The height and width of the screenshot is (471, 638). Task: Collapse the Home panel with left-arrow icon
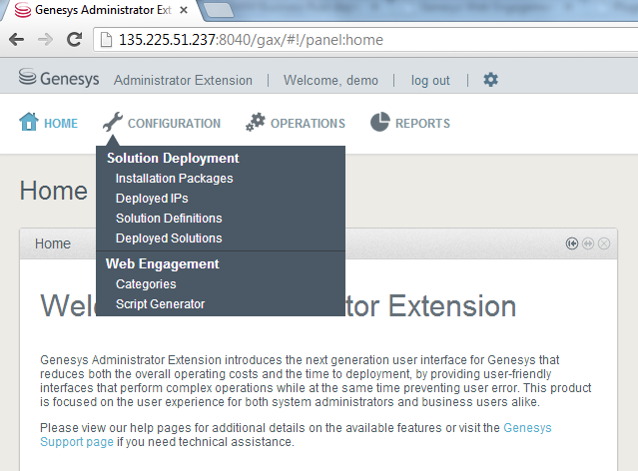[572, 243]
